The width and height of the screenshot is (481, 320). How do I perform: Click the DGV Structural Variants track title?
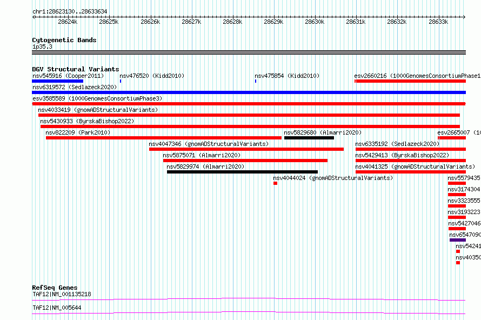pos(76,69)
